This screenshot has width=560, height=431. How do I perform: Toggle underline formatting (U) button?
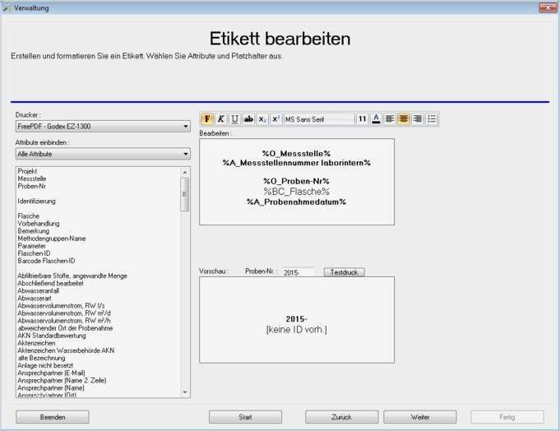tap(234, 119)
